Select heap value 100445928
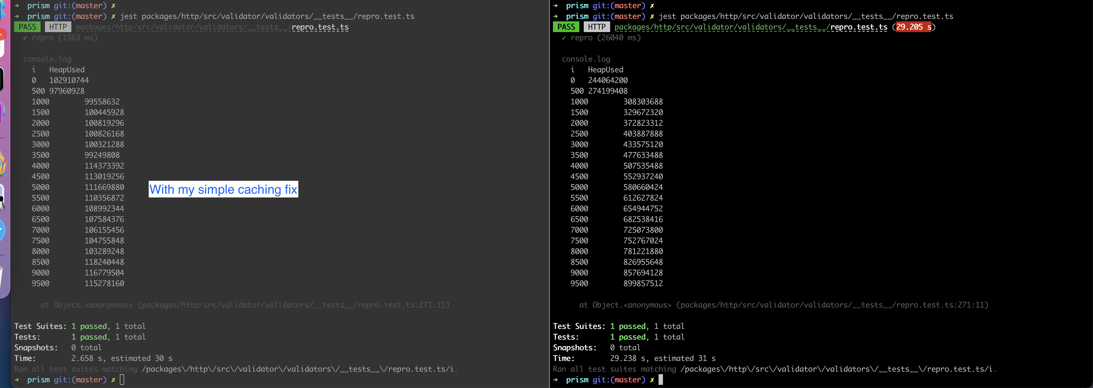1093x388 pixels. (104, 113)
